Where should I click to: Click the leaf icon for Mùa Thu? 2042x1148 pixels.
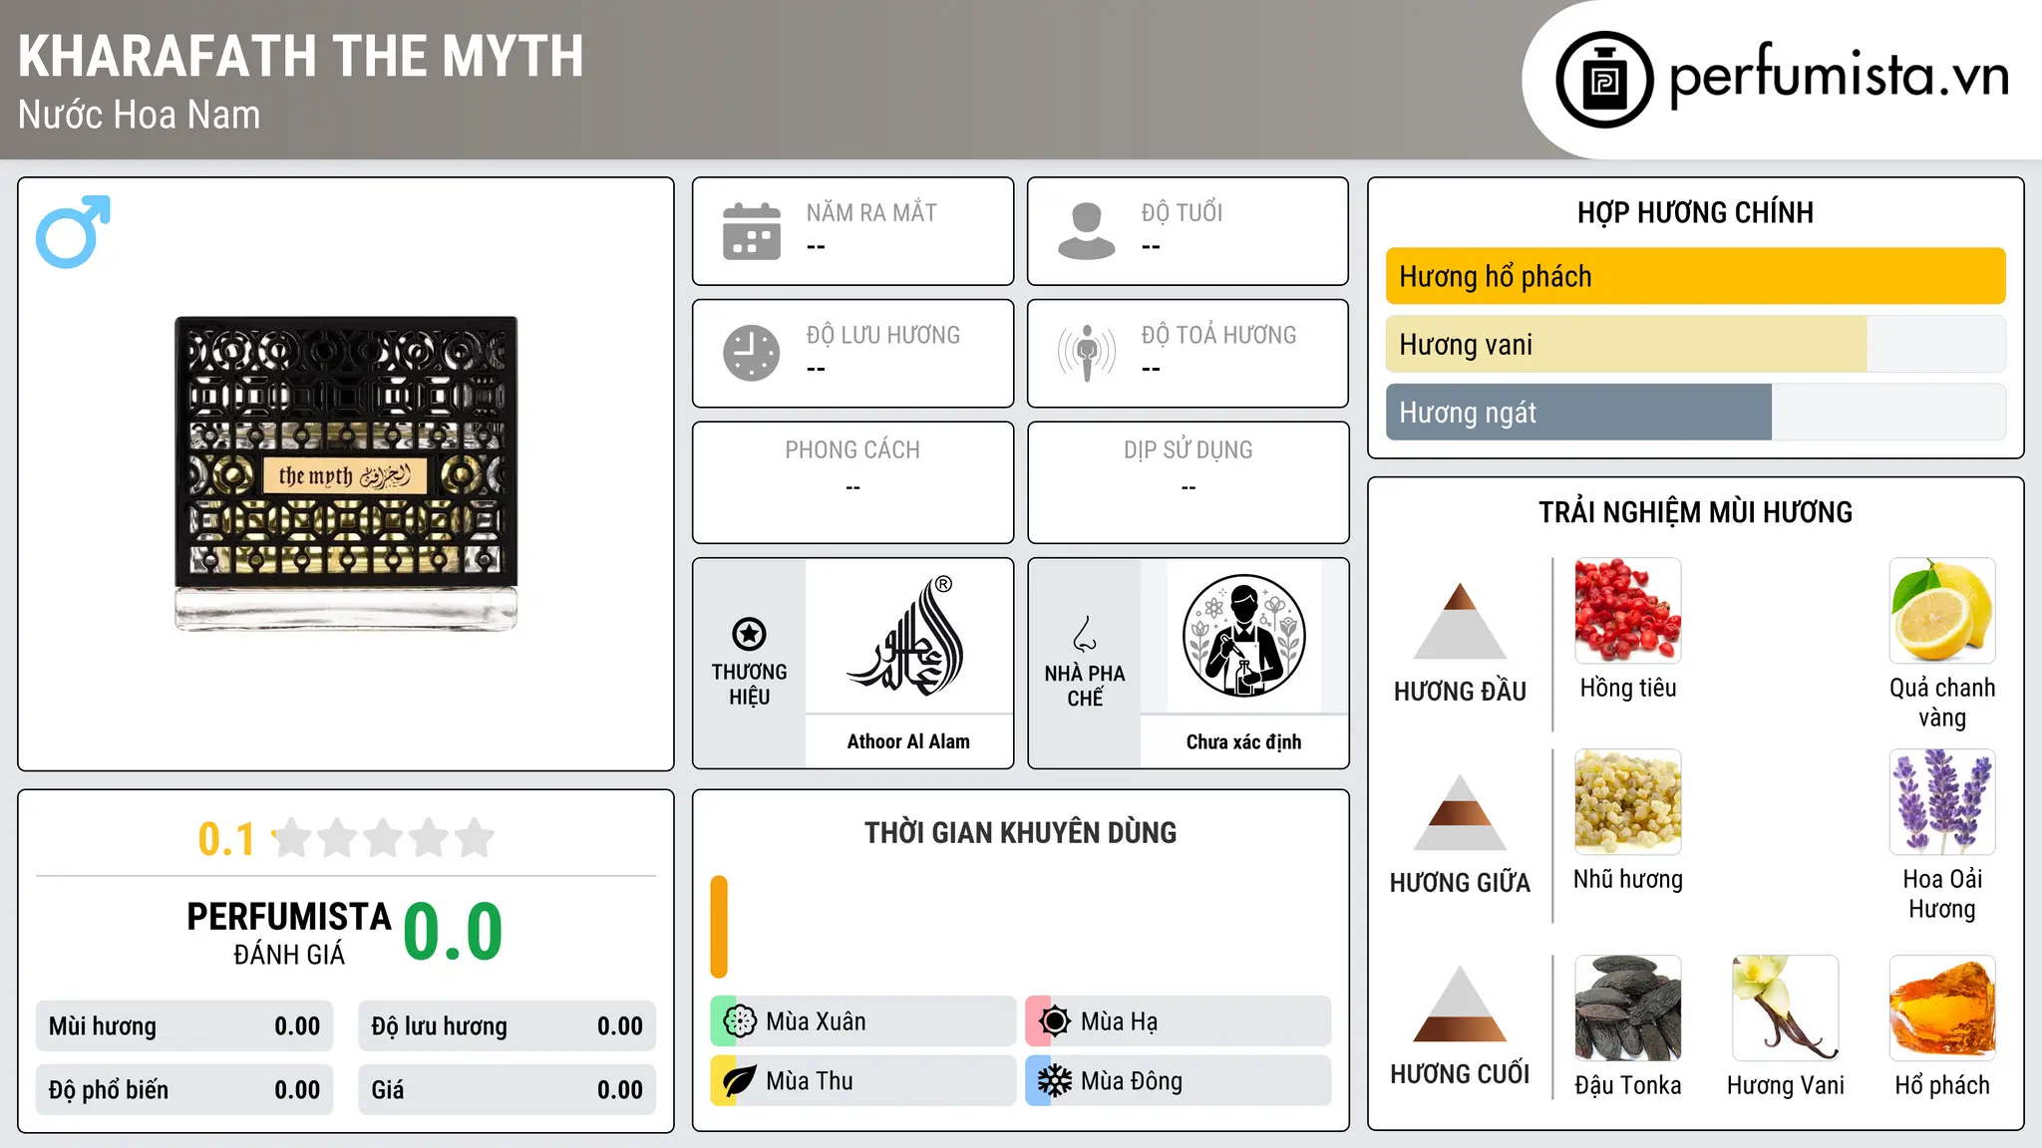[x=739, y=1081]
